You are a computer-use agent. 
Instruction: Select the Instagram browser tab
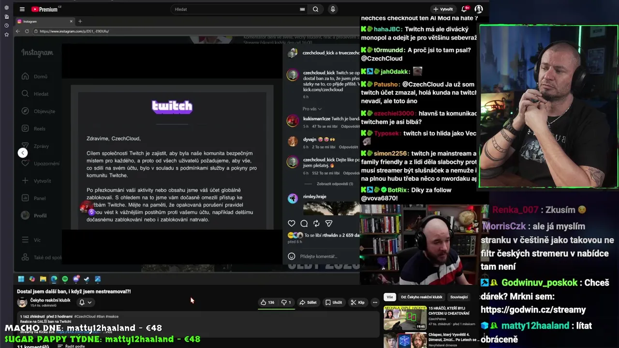point(44,21)
